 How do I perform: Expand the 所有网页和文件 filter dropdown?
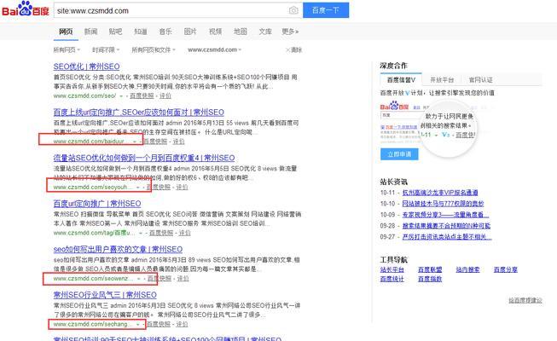[154, 49]
